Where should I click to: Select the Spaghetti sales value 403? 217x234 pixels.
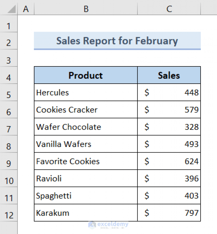(x=169, y=196)
